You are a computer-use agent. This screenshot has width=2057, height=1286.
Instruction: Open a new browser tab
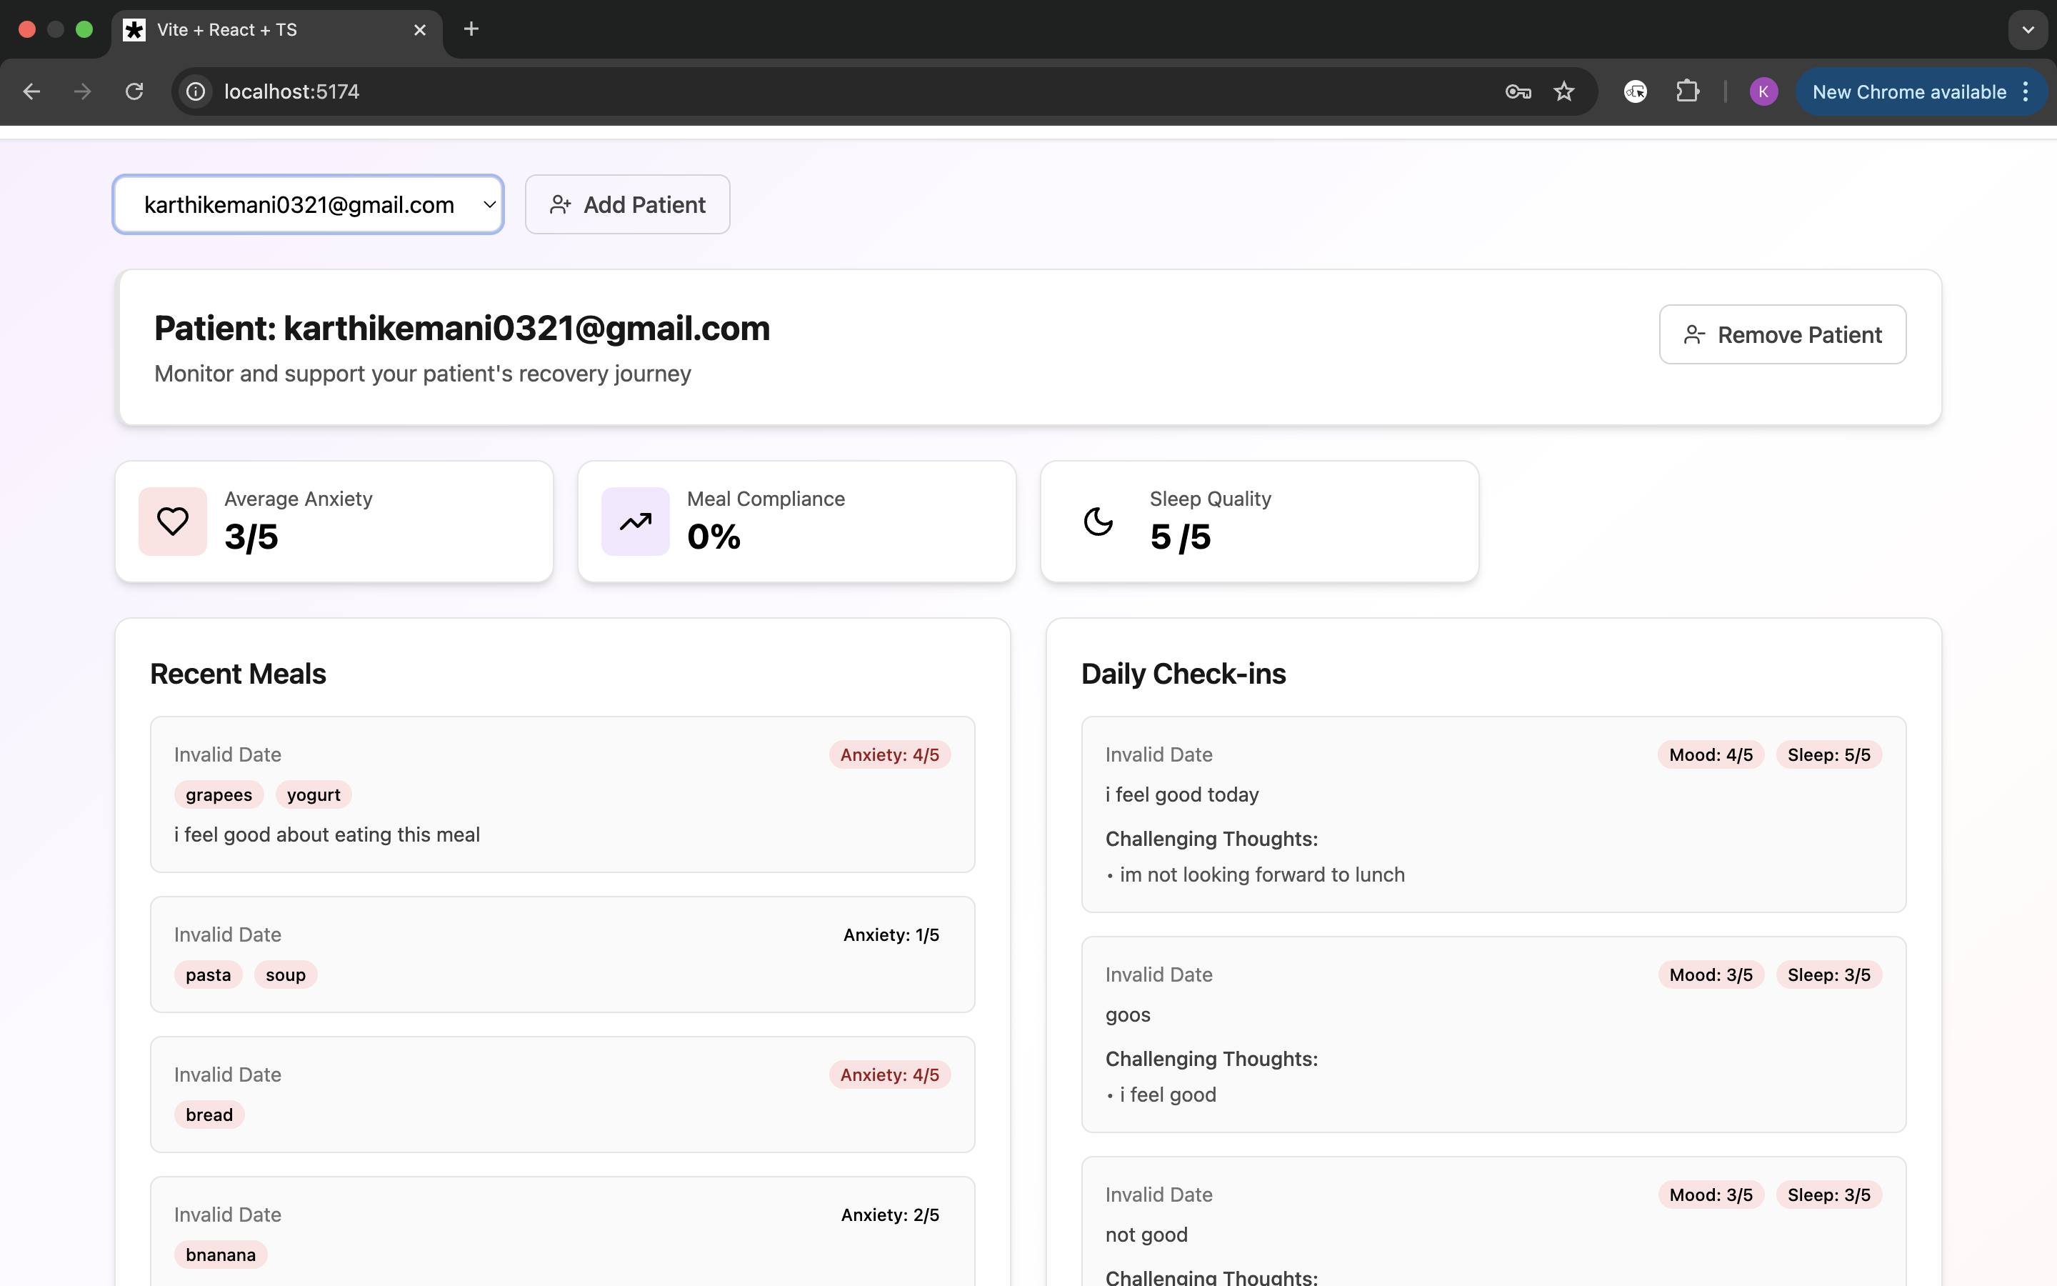(x=471, y=30)
